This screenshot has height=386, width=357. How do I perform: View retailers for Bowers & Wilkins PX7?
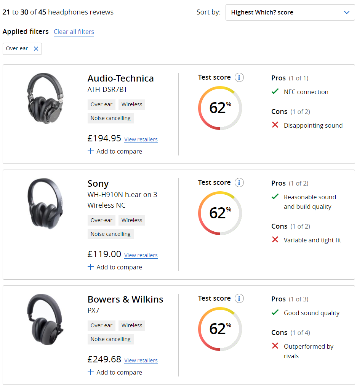pos(141,360)
